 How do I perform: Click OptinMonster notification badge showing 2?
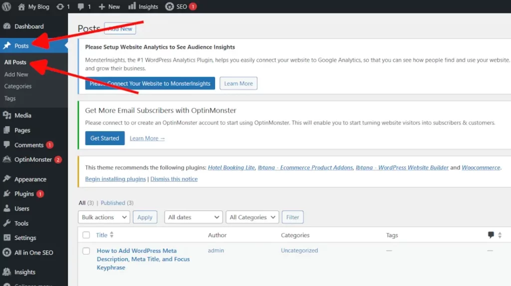(58, 160)
